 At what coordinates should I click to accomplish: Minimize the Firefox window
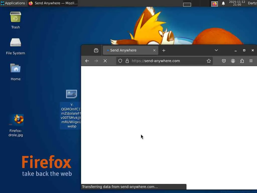(235, 50)
